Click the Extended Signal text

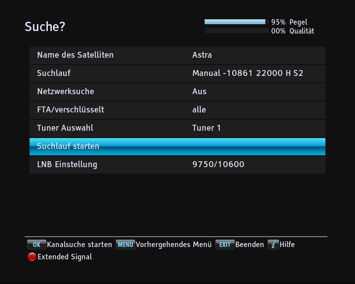65,257
